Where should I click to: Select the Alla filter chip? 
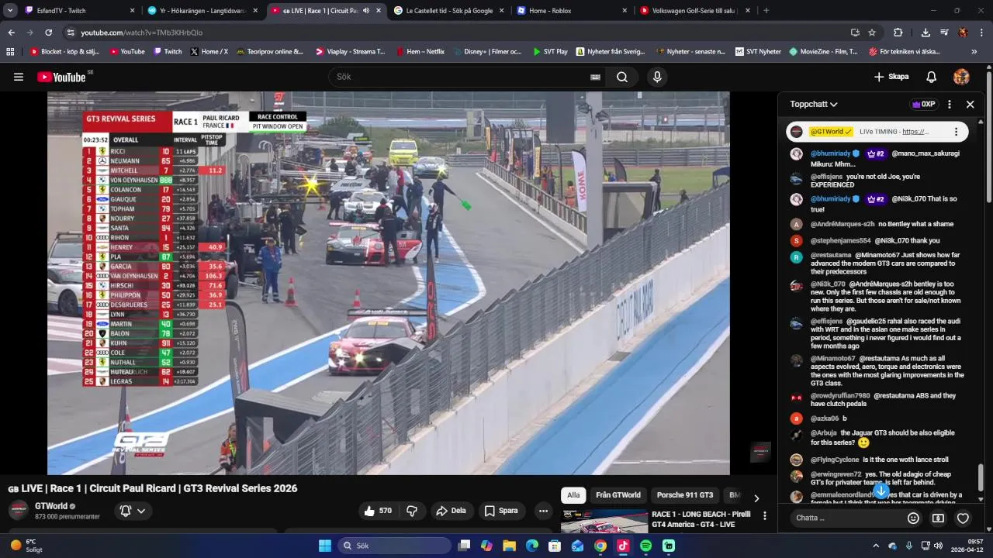point(573,495)
